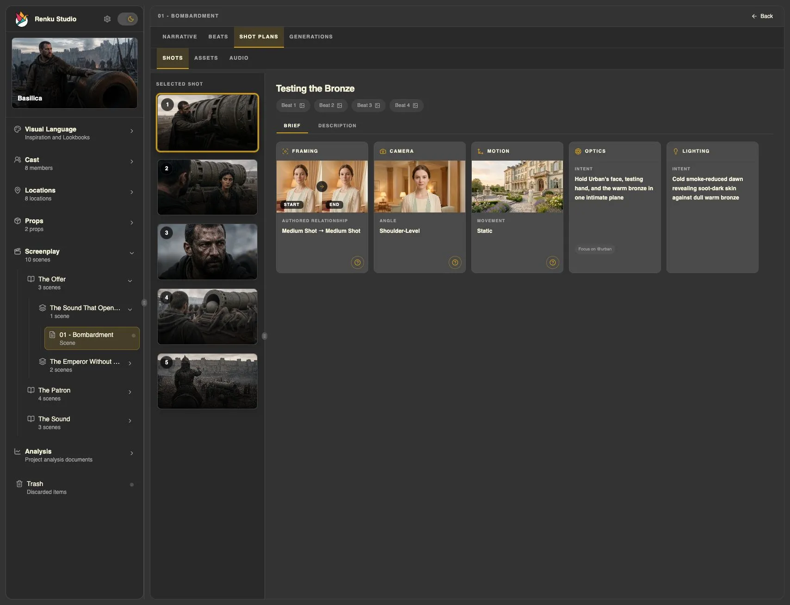Viewport: 790px width, 605px height.
Task: Click the Cast people icon
Action: [18, 160]
